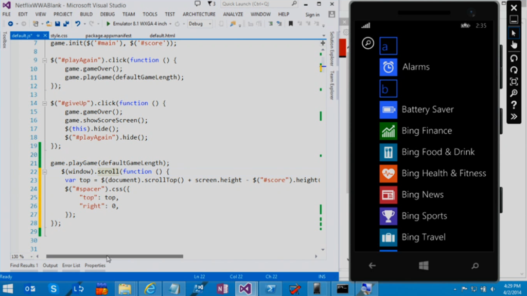Open the Bing Health & Fitness app tile
Image resolution: width=527 pixels, height=296 pixels.
pos(388,174)
